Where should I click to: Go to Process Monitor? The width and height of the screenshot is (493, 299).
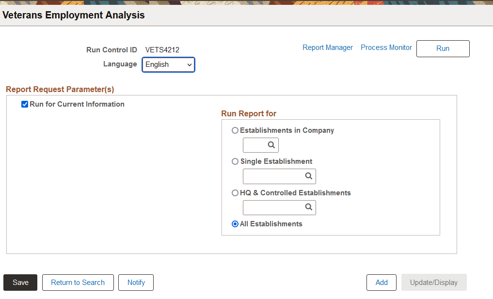386,47
